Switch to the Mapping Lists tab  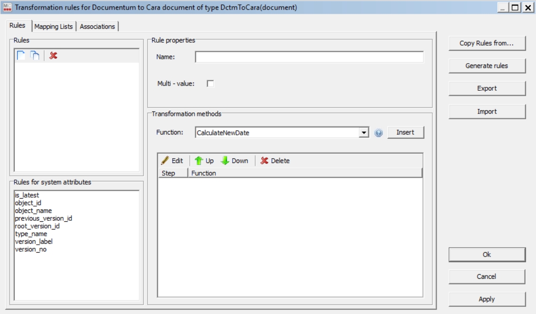pos(53,27)
